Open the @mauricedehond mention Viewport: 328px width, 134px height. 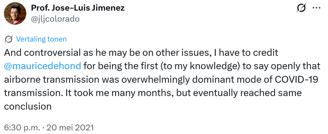coord(43,66)
